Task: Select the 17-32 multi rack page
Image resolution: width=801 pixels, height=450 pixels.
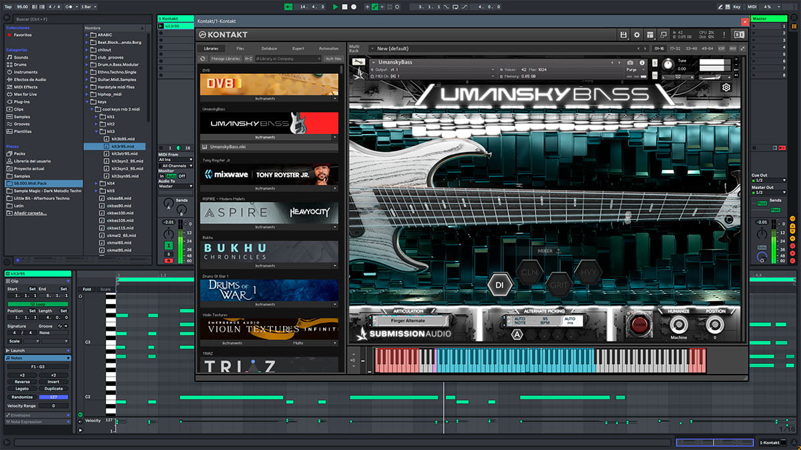Action: pos(675,49)
